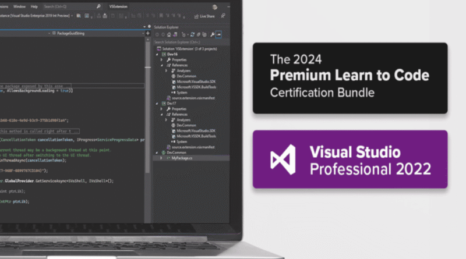Screen dimensions: 466x259
Task: Click the Visual Studio Professional 2022 banner
Action: click(350, 159)
